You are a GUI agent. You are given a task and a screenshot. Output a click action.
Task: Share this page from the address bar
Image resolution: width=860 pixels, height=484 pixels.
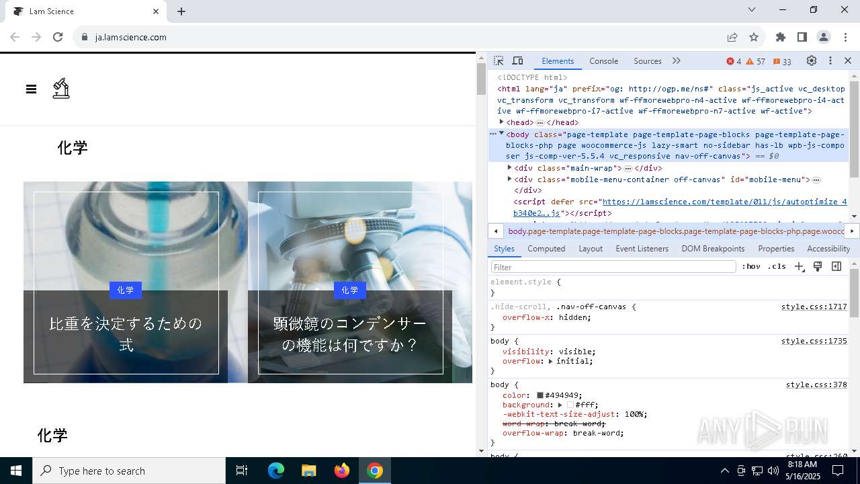[732, 37]
